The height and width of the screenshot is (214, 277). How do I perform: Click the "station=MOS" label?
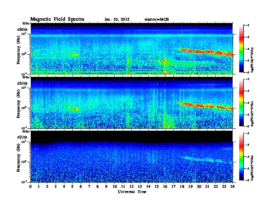pos(157,20)
